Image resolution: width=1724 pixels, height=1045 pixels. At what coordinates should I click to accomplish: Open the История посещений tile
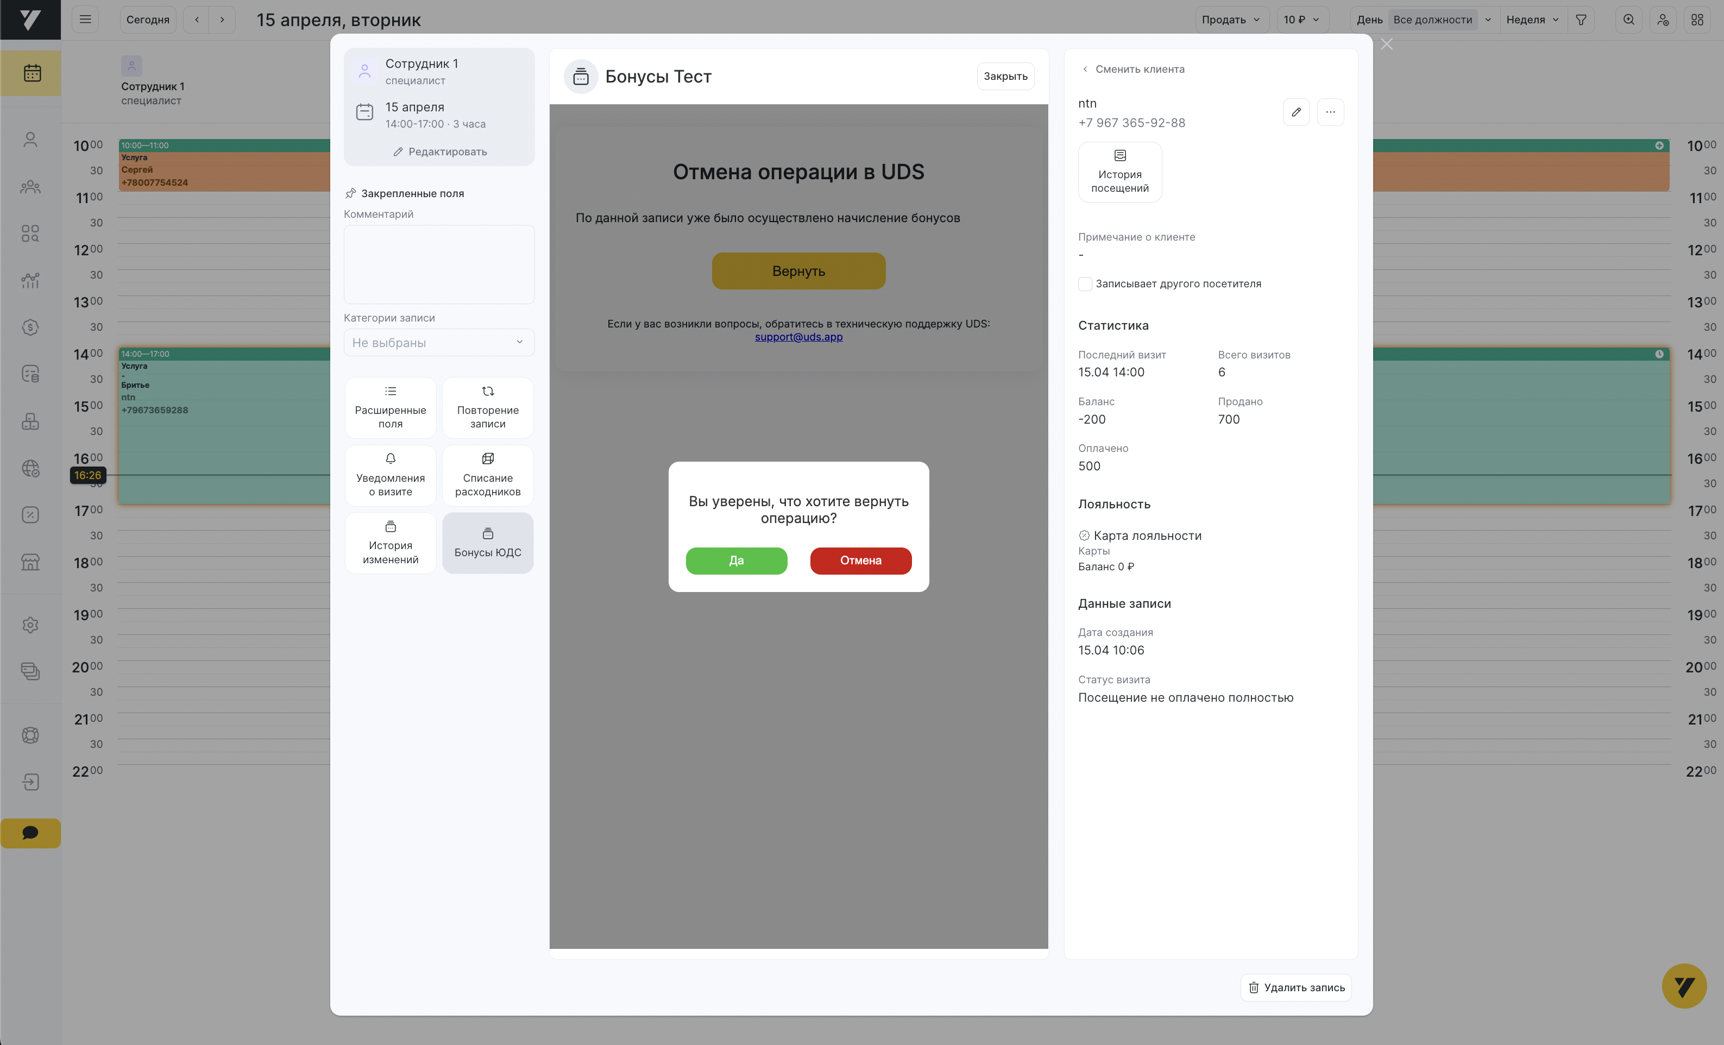click(x=1119, y=172)
